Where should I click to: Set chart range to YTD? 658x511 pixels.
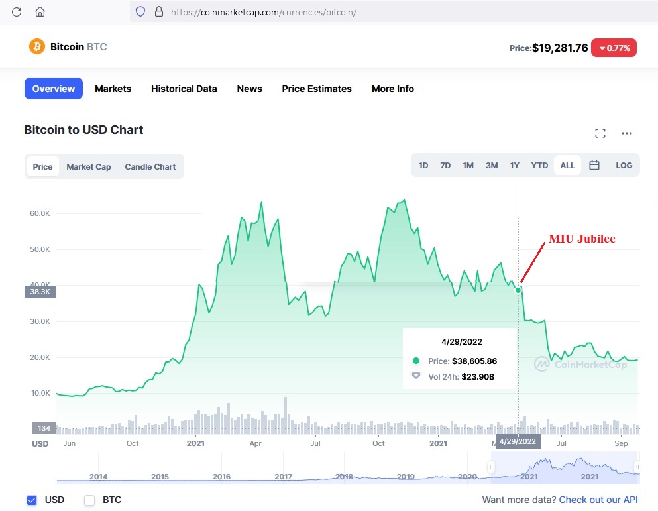[x=539, y=166]
